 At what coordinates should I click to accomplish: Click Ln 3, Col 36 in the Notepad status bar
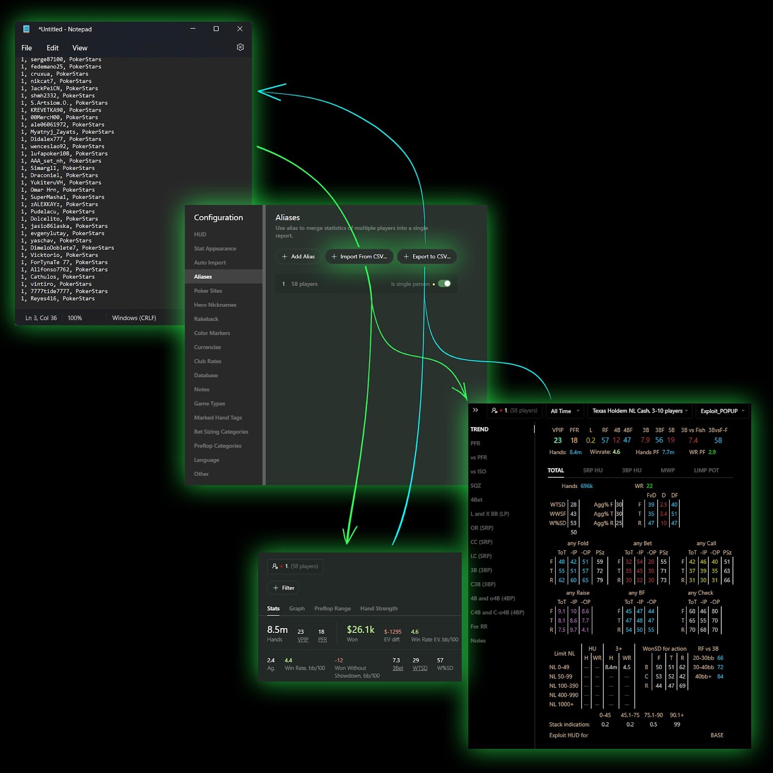point(41,318)
